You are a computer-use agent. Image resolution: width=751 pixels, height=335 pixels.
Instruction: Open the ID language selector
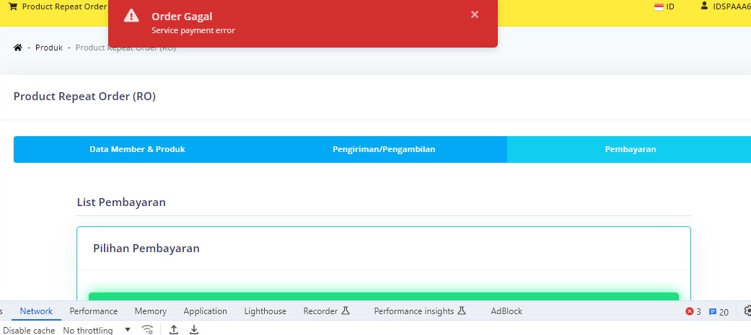tap(670, 6)
